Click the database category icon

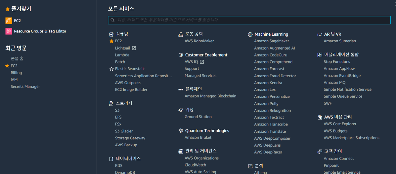(x=111, y=159)
